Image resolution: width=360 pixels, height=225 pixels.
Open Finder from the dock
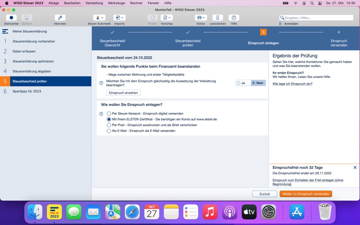[x=35, y=211]
